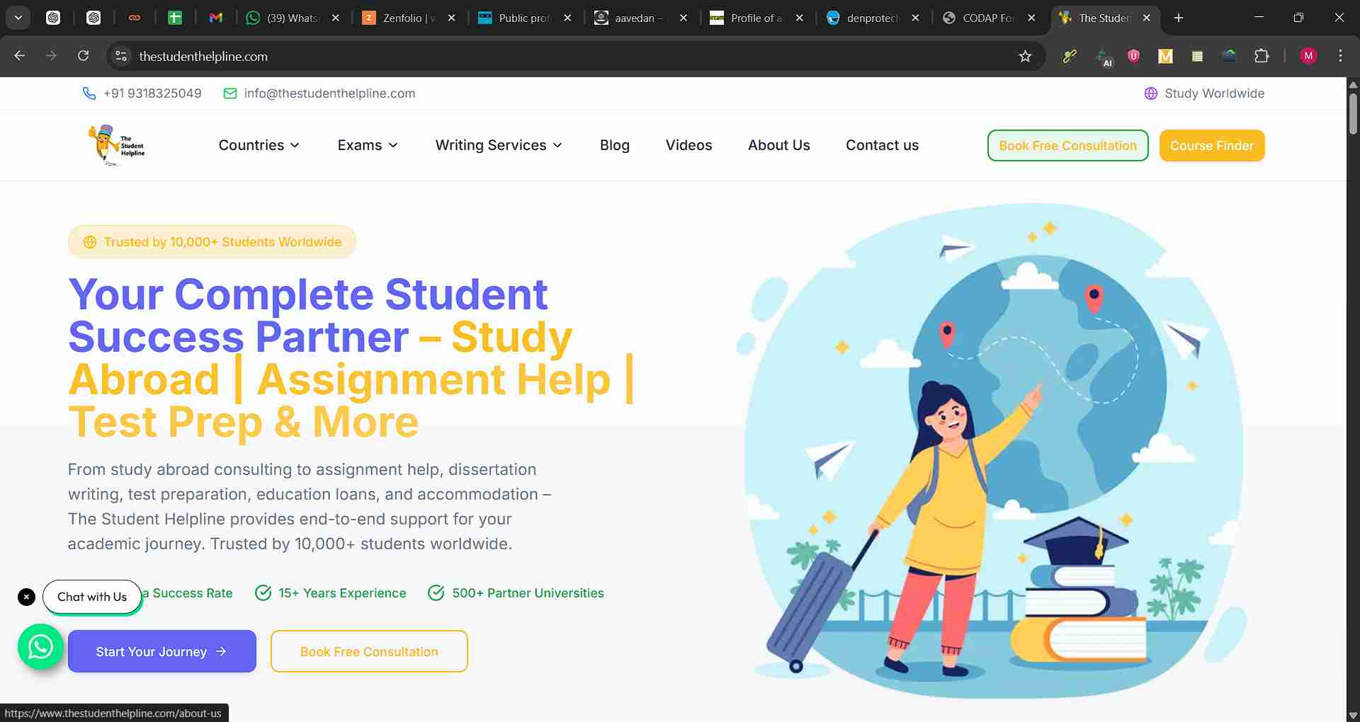Reload the page using the refresh icon
The height and width of the screenshot is (722, 1360).
tap(83, 56)
